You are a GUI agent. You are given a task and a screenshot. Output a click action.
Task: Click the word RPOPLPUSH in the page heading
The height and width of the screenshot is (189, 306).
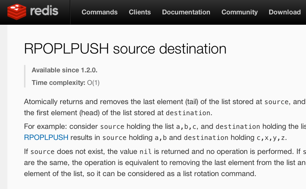pyautogui.click(x=66, y=49)
